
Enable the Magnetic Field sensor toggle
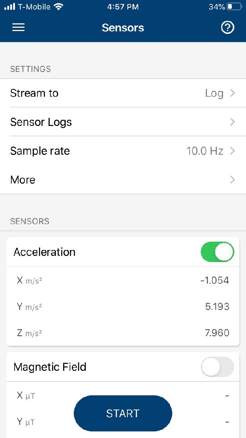[218, 367]
